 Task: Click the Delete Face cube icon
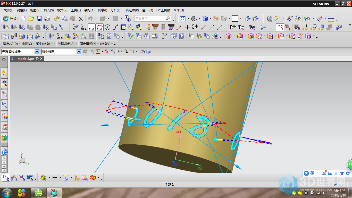pyautogui.click(x=251, y=36)
